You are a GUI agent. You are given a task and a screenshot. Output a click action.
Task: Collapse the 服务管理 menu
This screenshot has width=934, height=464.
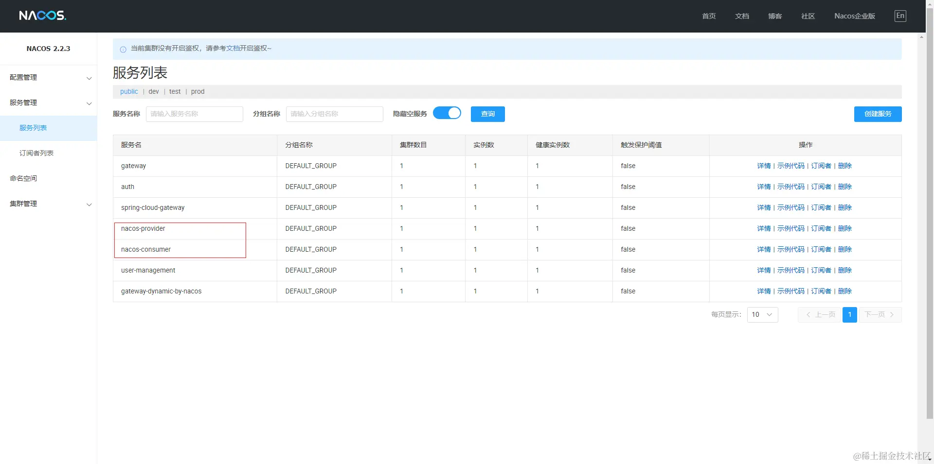(49, 103)
